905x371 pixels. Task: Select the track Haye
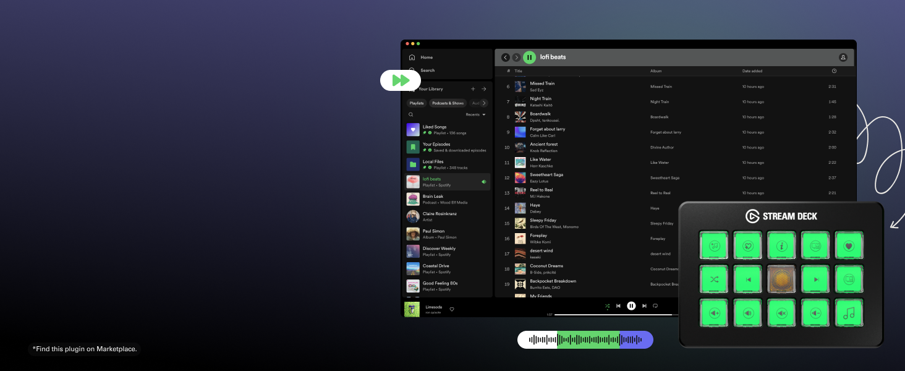pyautogui.click(x=535, y=205)
